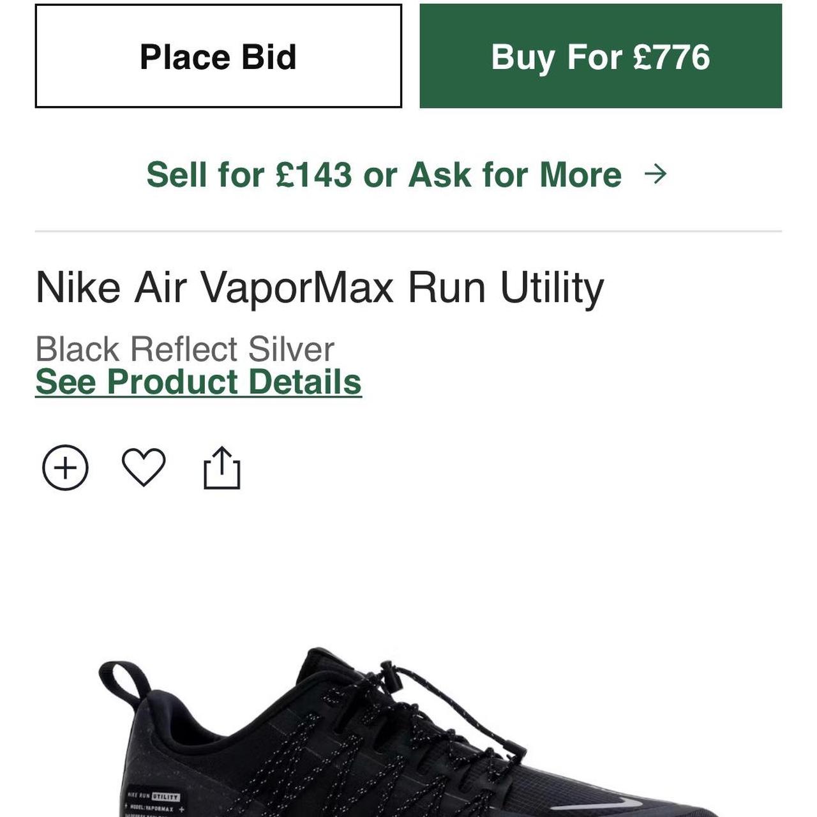Select the Nike Air VaporMax Run Utility title
The height and width of the screenshot is (817, 817).
click(319, 287)
